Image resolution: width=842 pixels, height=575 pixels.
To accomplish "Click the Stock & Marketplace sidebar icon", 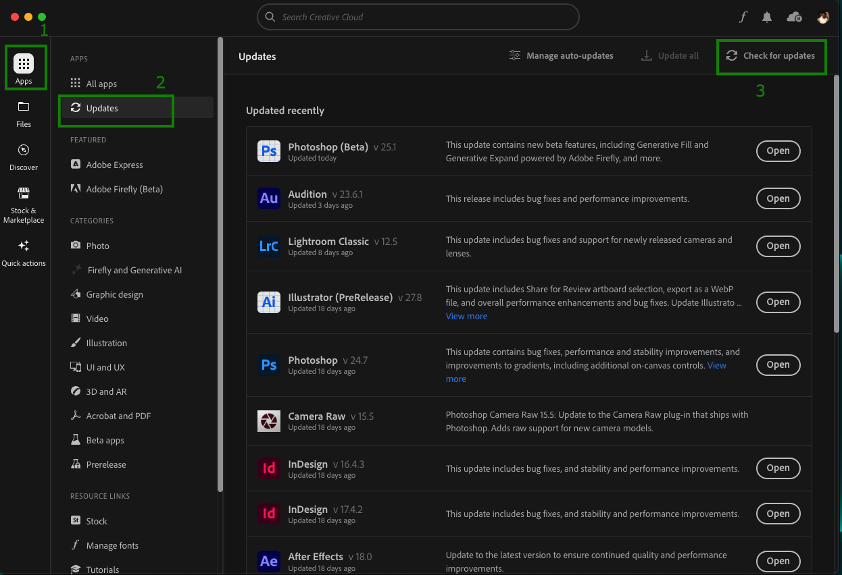I will (x=24, y=200).
